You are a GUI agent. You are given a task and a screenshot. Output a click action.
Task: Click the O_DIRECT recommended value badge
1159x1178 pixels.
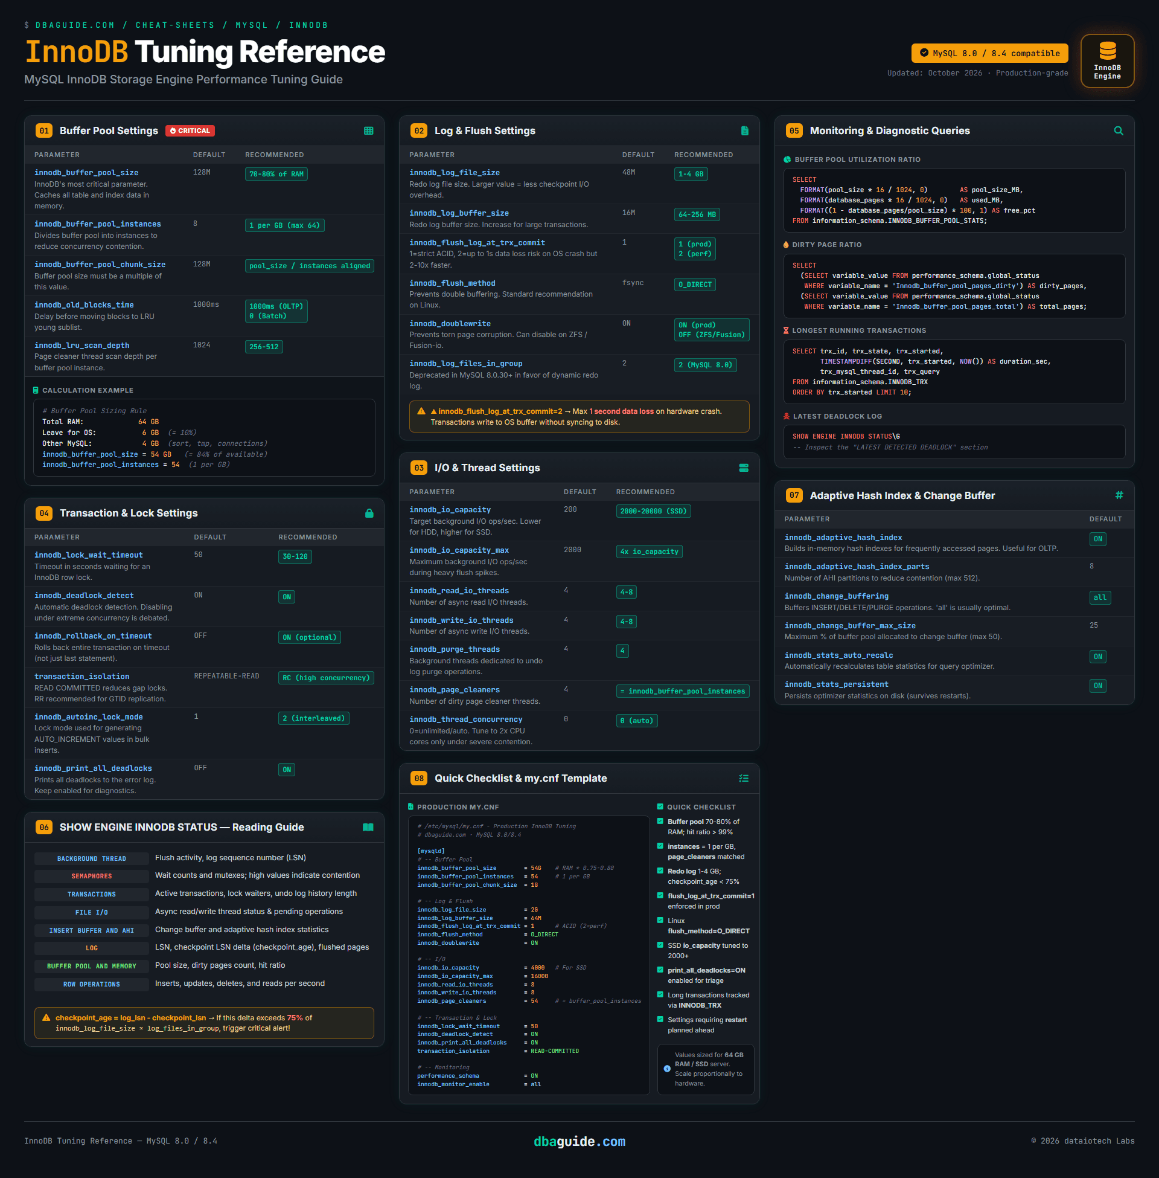click(x=695, y=285)
